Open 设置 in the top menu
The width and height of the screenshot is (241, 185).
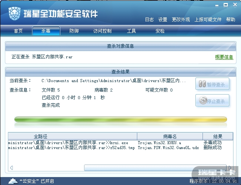[x=163, y=20]
